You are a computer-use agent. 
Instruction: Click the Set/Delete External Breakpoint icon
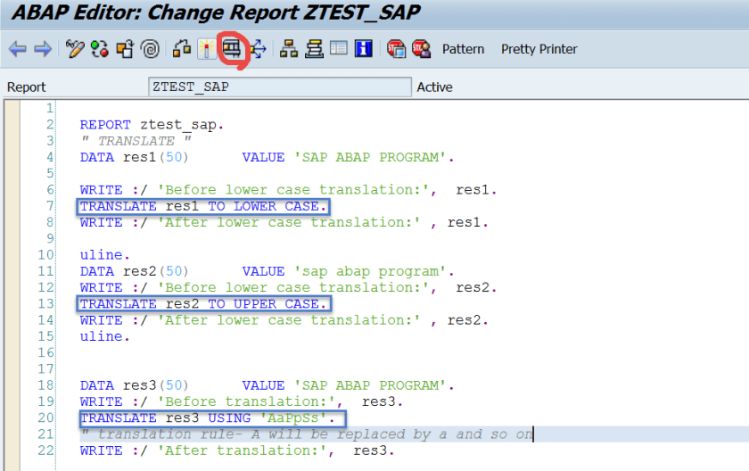coord(421,49)
